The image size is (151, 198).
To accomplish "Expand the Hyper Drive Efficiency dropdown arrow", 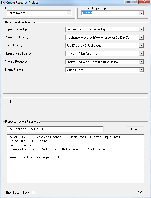I will pos(141,54).
